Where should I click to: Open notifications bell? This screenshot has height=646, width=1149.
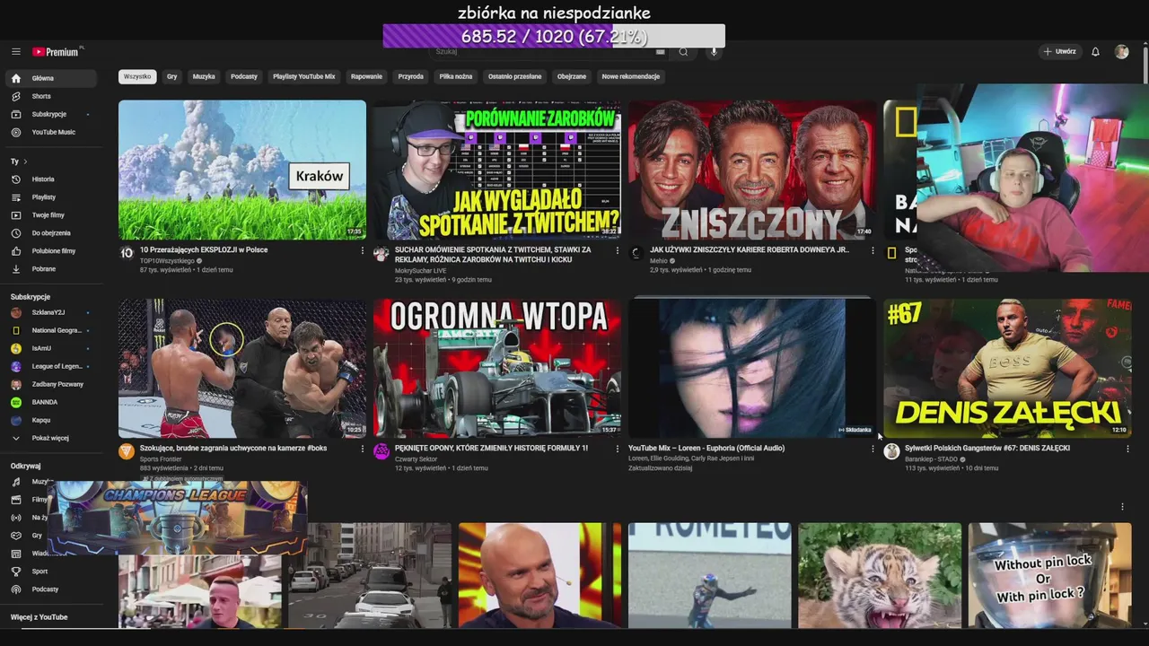click(1095, 52)
